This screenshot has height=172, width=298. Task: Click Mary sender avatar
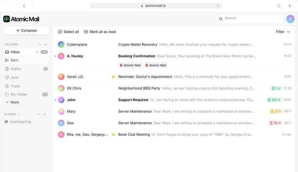(61, 111)
